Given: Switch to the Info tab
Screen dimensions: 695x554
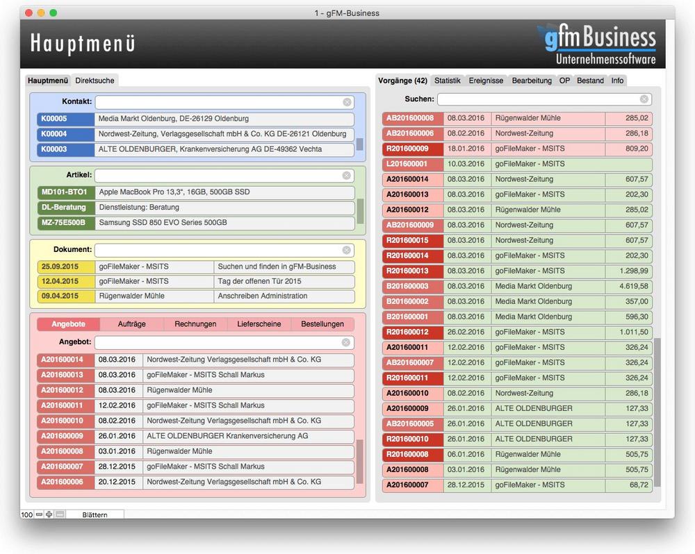Looking at the screenshot, I should 617,81.
